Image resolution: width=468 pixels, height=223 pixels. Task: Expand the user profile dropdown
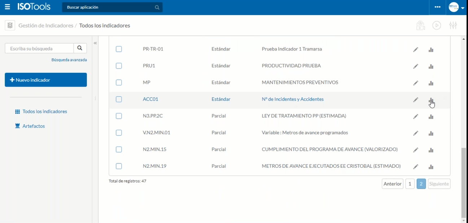[x=456, y=7]
